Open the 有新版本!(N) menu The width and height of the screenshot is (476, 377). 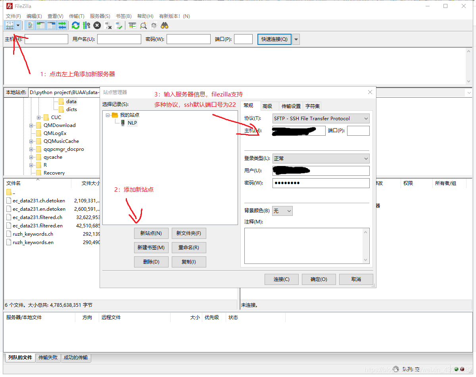click(x=174, y=16)
